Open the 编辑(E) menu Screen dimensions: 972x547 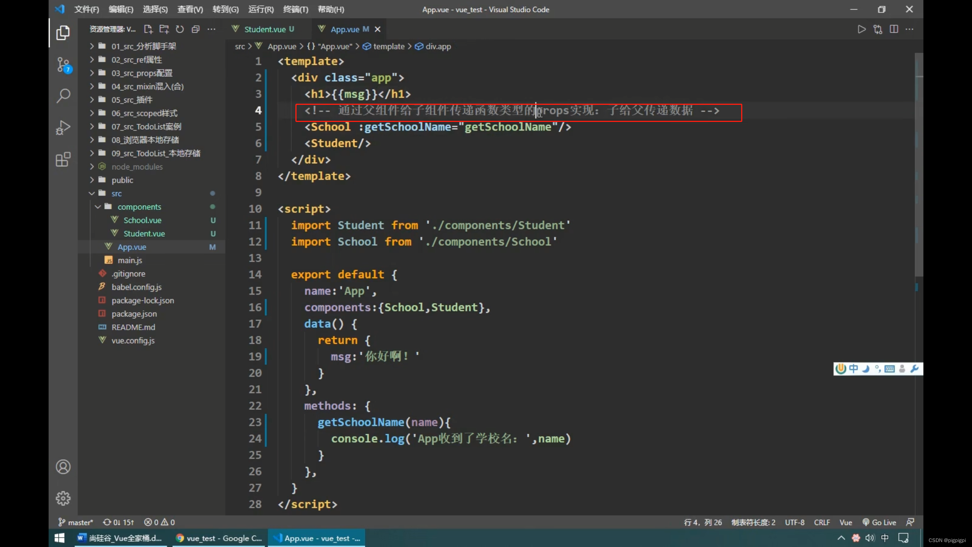pos(121,9)
